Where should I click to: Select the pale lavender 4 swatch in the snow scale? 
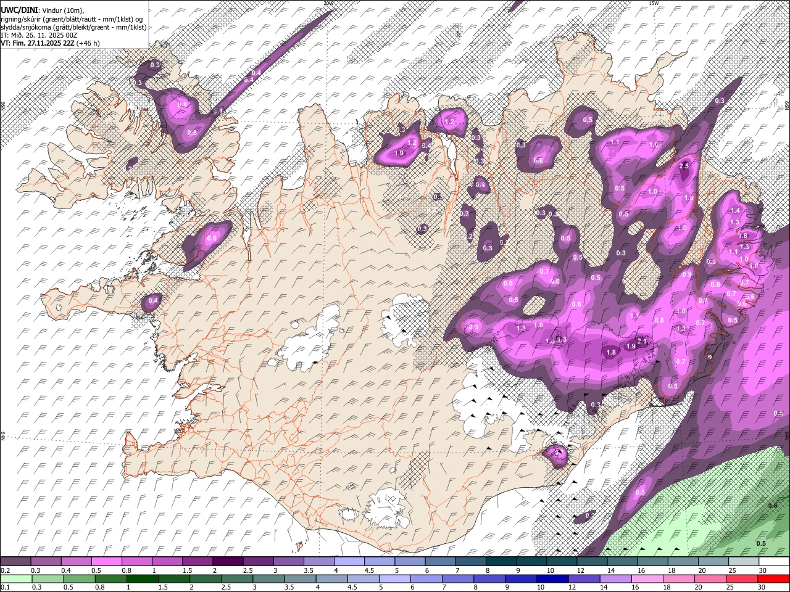point(349,562)
